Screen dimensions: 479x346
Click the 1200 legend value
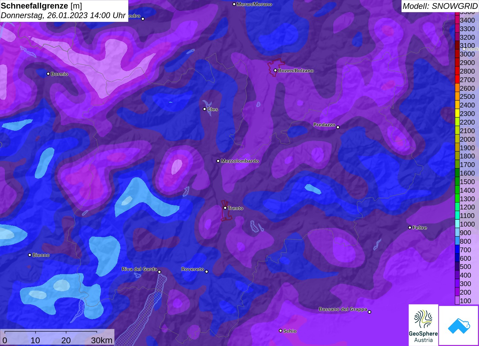(x=467, y=207)
